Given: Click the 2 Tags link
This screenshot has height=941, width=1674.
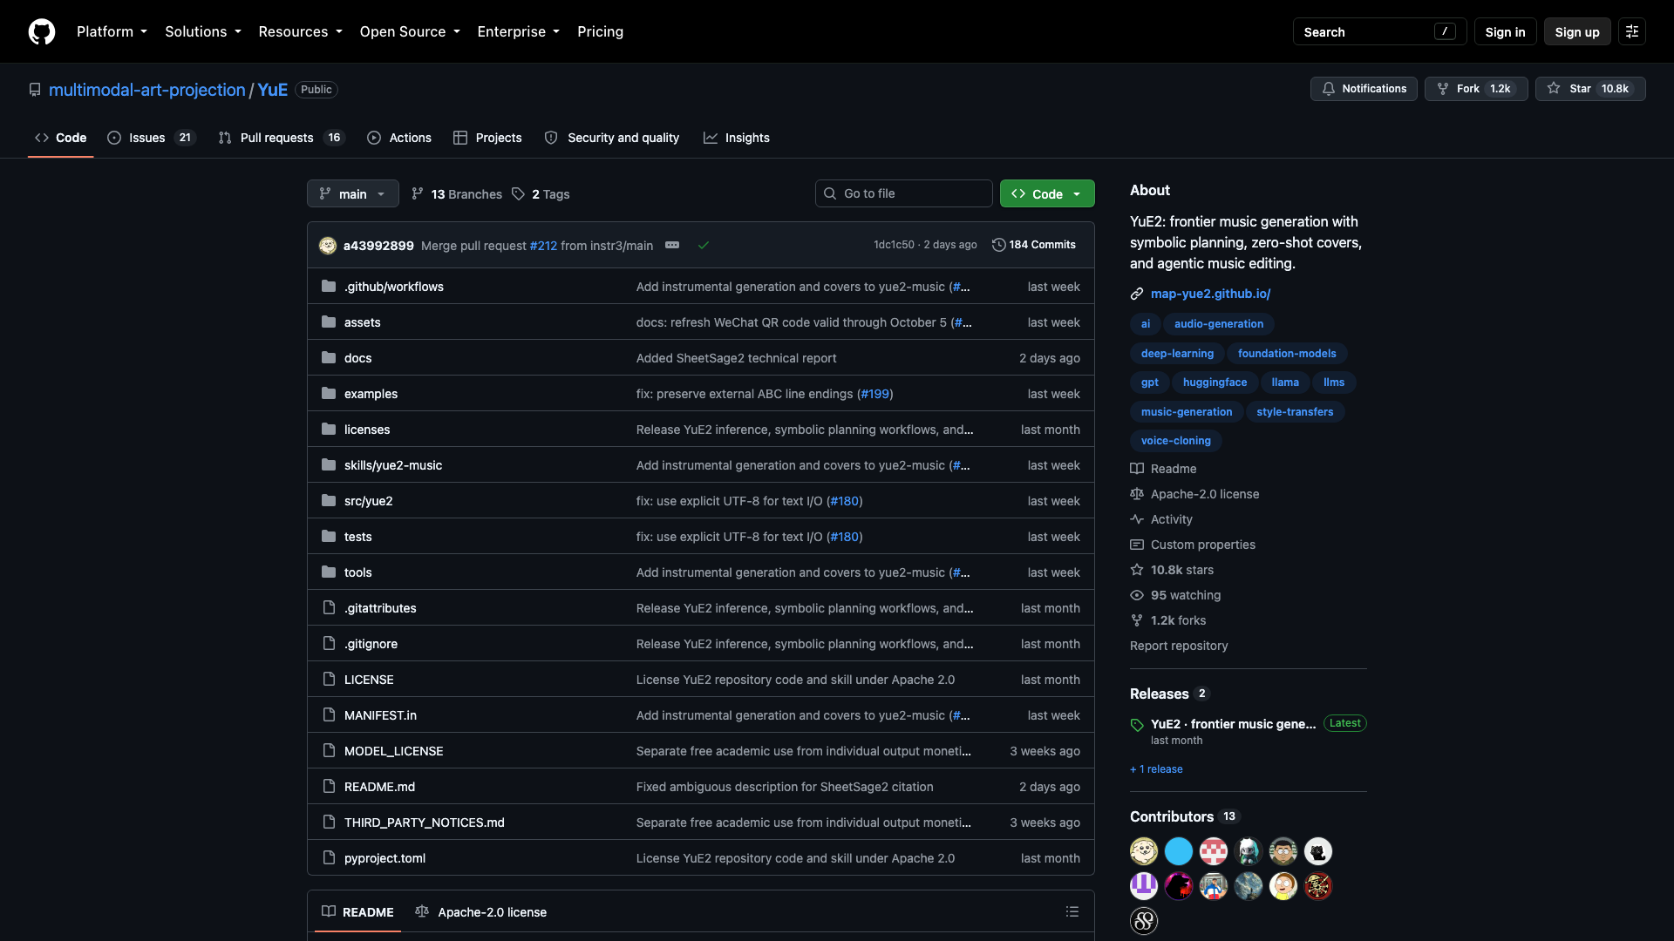Looking at the screenshot, I should [541, 194].
